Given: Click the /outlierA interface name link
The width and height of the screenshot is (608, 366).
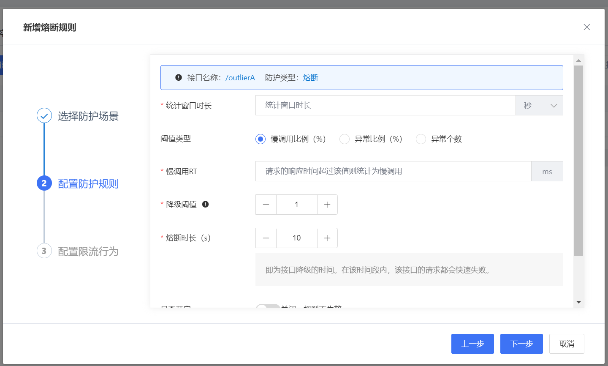Looking at the screenshot, I should coord(240,77).
